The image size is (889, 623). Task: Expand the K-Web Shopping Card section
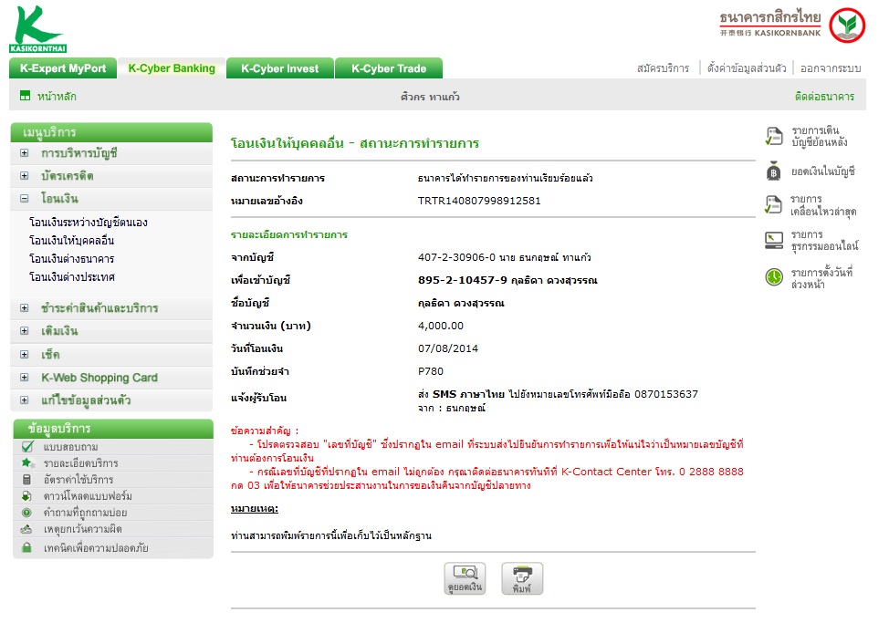(x=25, y=378)
